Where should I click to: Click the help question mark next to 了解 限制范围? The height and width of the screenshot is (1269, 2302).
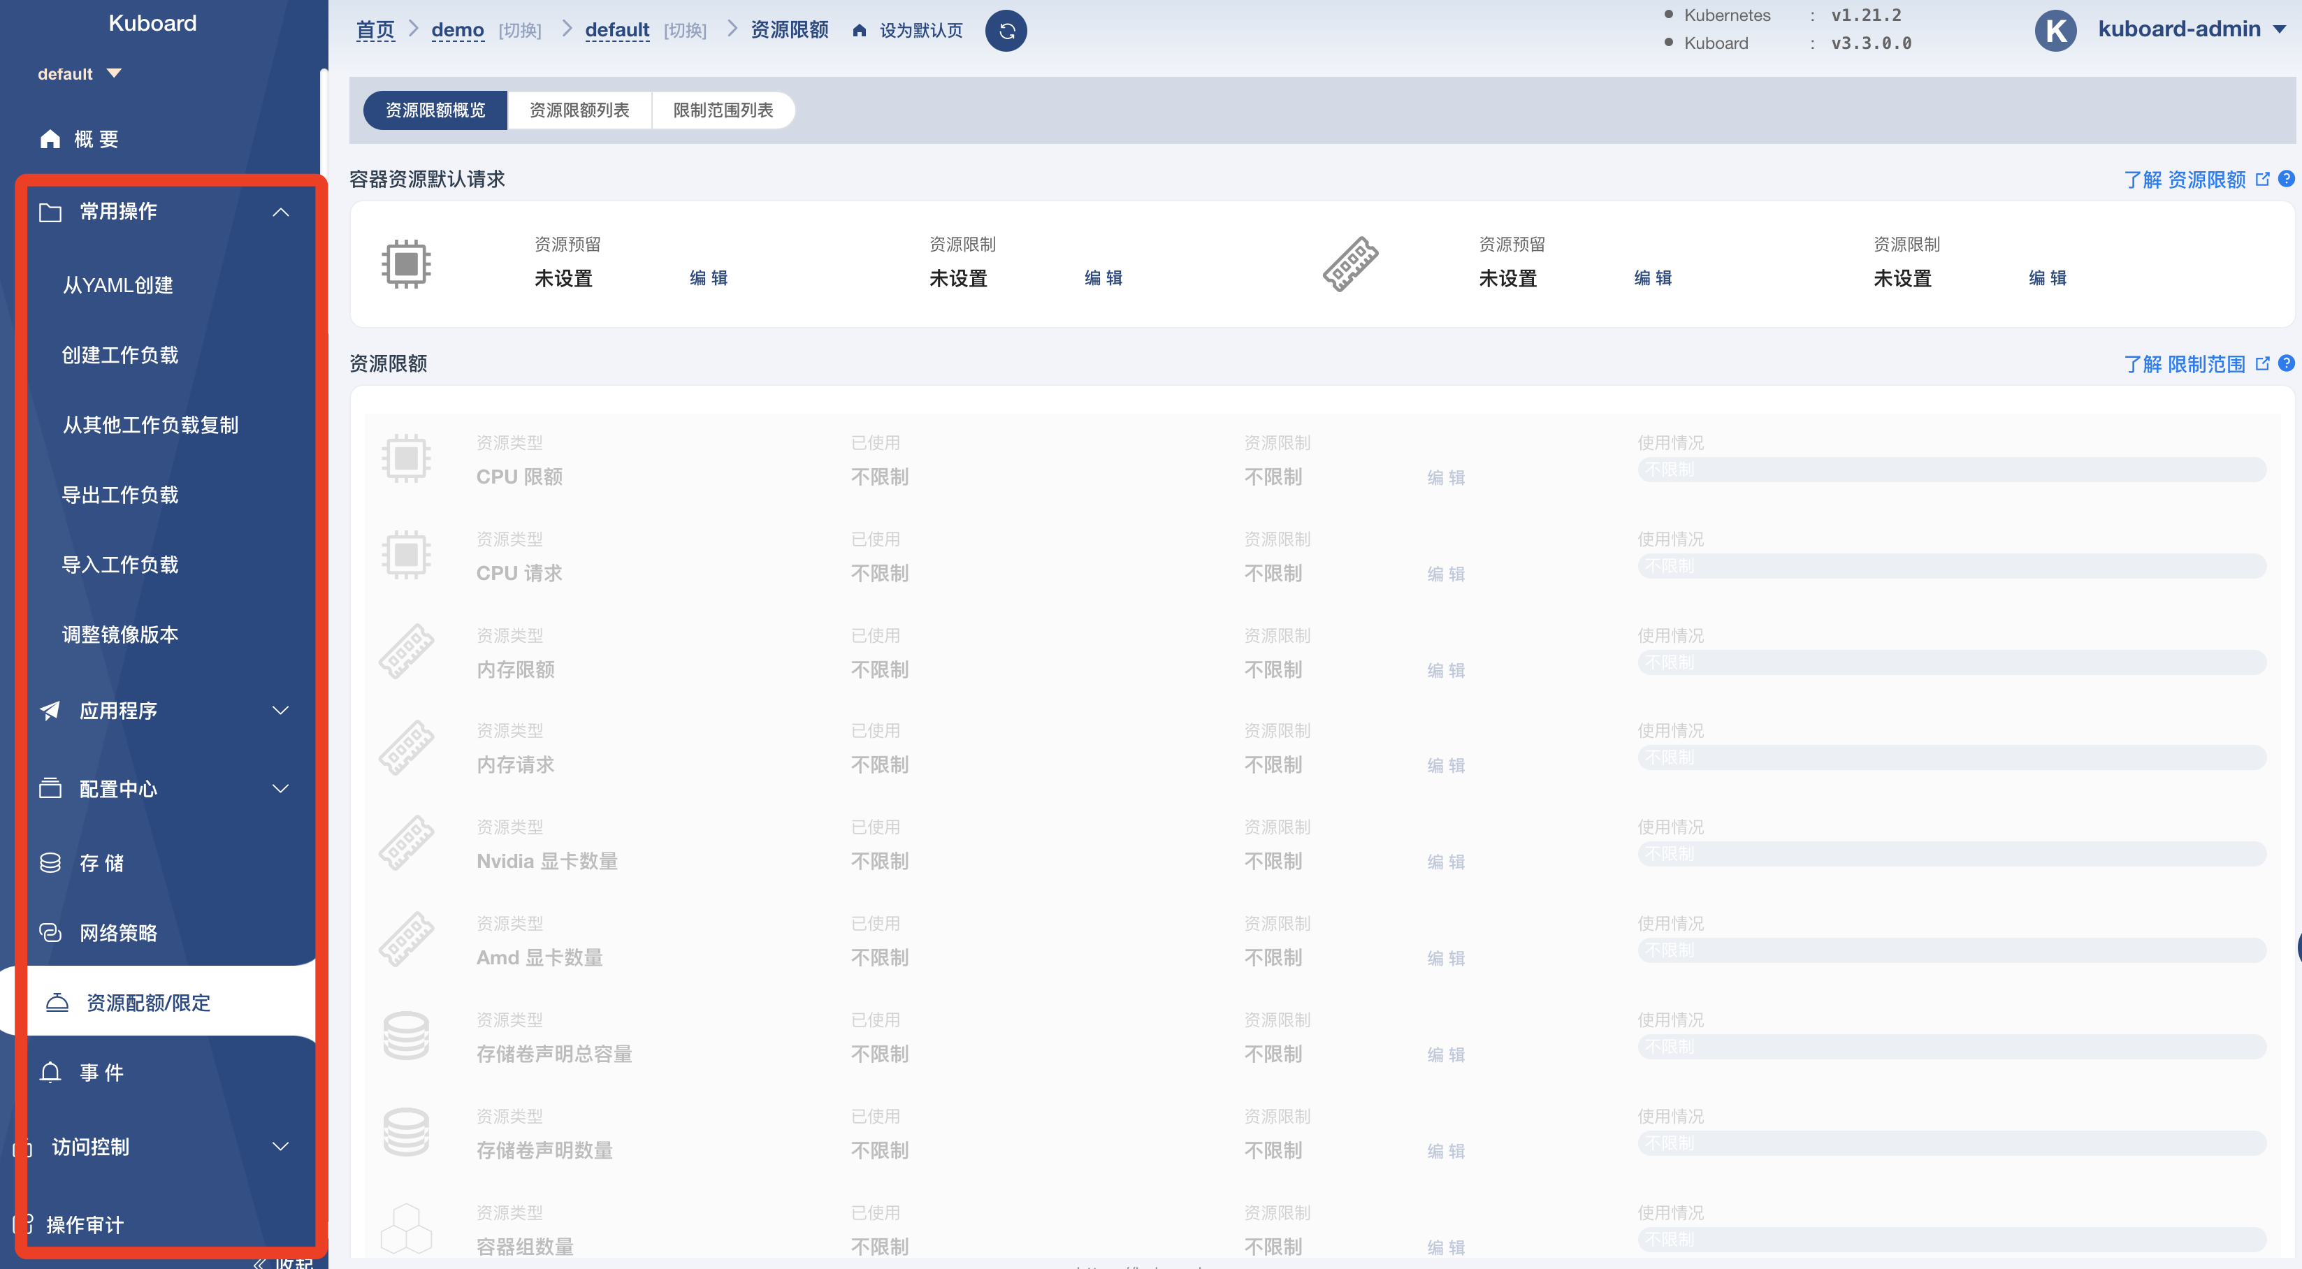[x=2286, y=363]
